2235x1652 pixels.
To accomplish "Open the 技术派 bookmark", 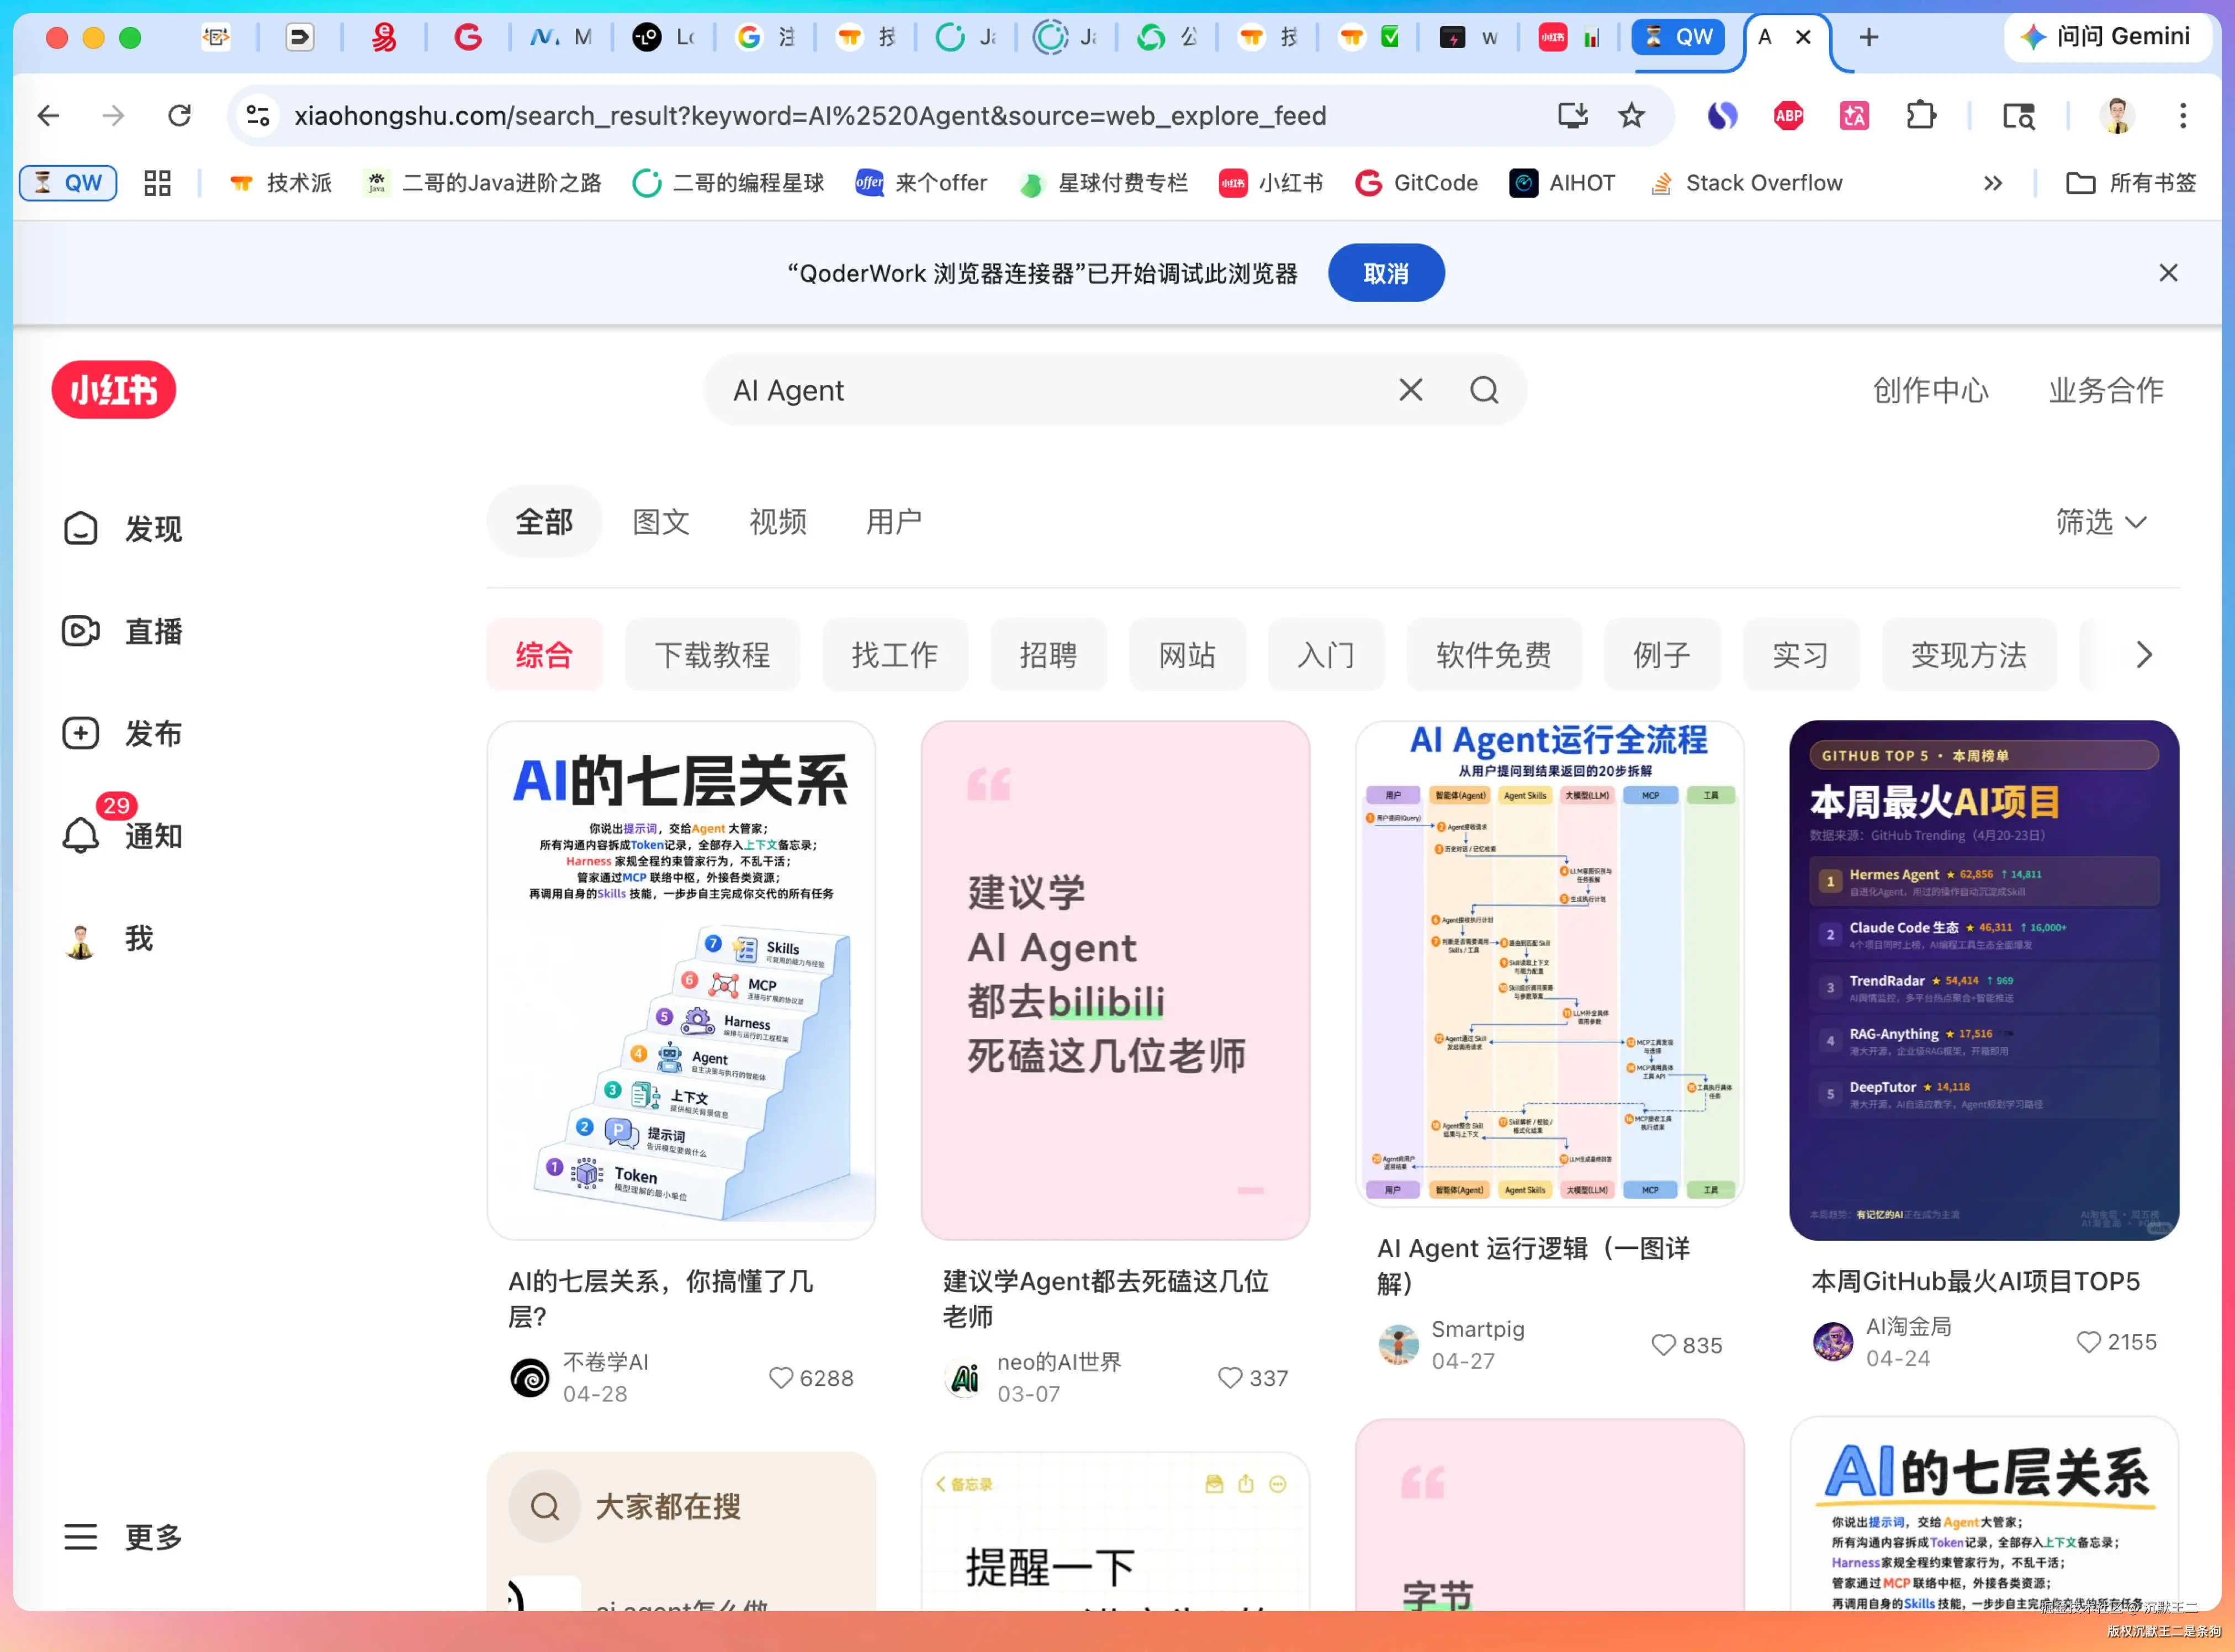I will click(x=280, y=183).
